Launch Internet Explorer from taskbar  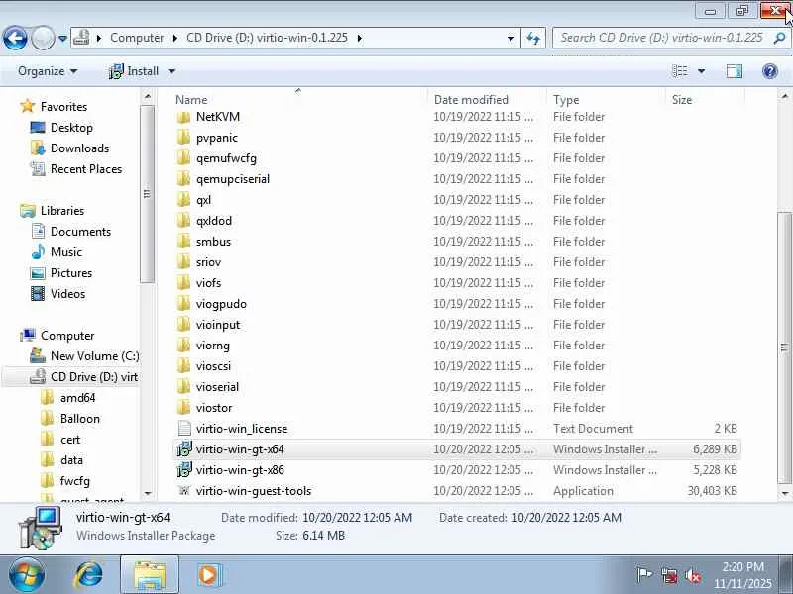(88, 575)
